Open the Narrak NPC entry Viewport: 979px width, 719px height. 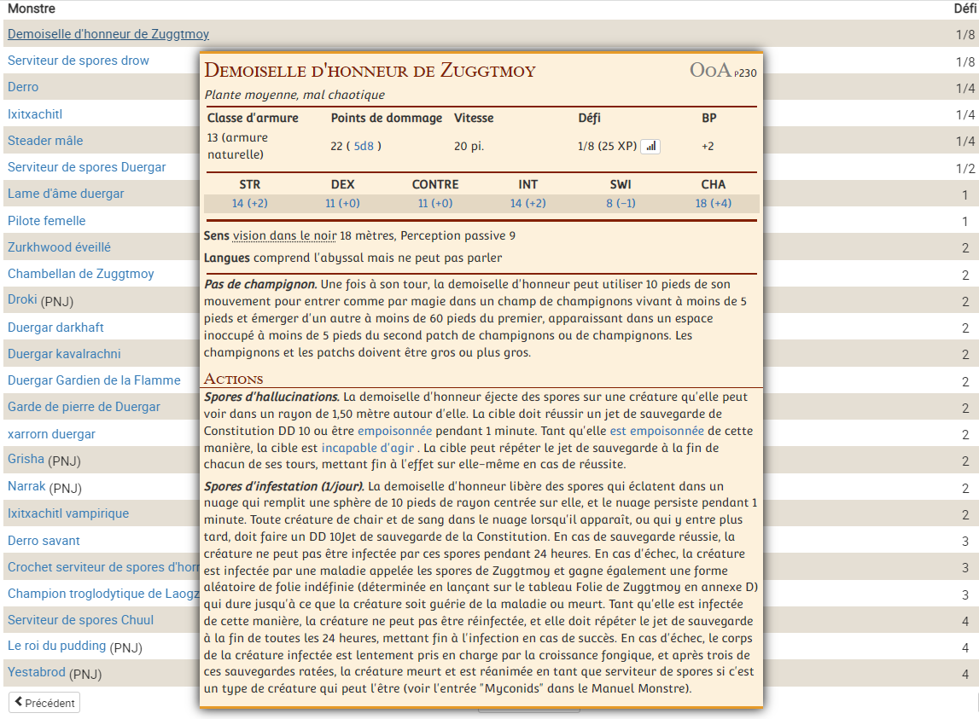tap(26, 486)
